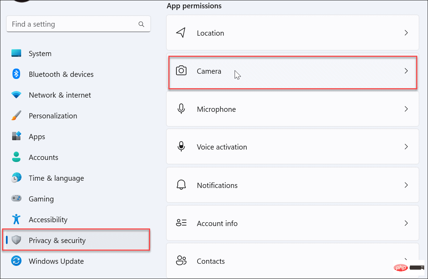Click the System monitor icon in sidebar
This screenshot has width=428, height=279.
[x=16, y=53]
